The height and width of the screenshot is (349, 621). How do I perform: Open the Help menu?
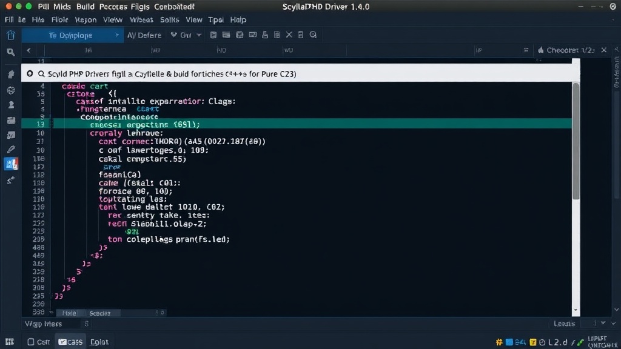pos(238,20)
